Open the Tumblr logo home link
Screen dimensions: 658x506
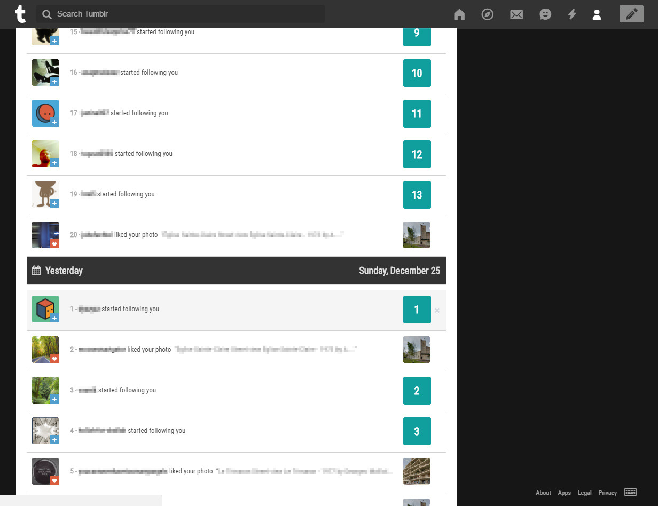point(20,14)
